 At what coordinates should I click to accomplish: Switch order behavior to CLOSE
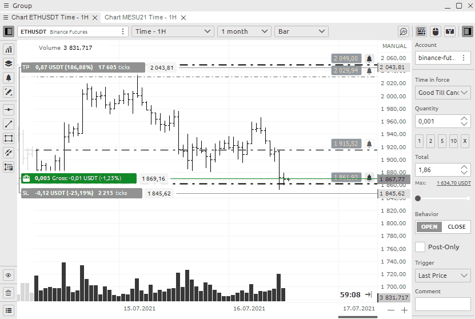point(456,226)
